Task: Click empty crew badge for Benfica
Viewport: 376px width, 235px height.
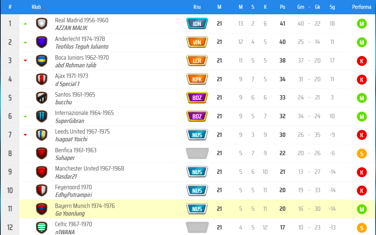Action: coord(197,153)
